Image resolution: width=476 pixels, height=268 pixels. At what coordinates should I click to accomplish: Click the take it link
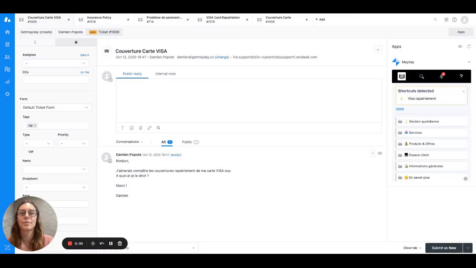(x=85, y=55)
